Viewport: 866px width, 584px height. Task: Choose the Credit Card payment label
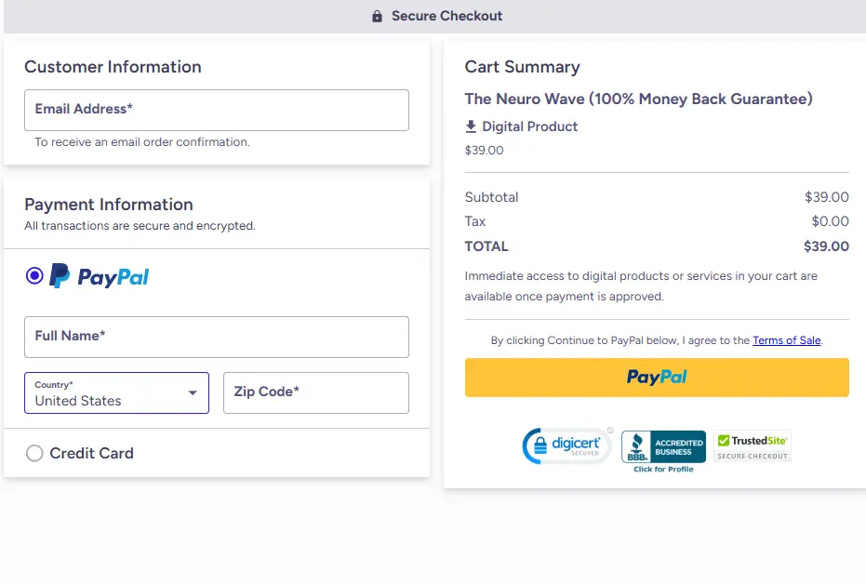[91, 454]
